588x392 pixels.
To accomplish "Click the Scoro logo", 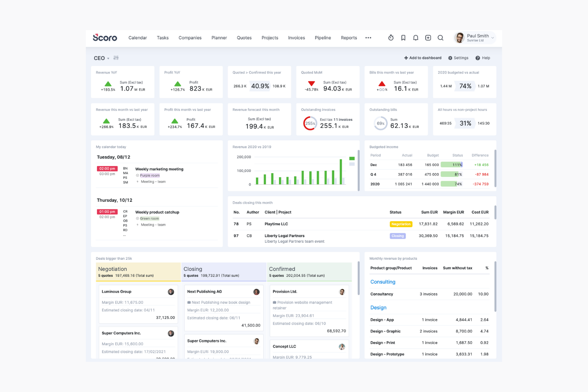I will [105, 37].
